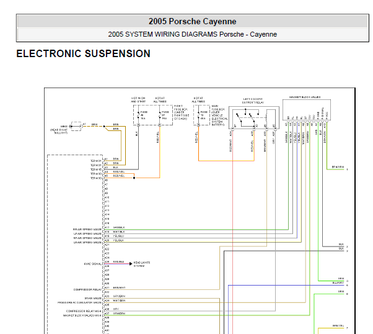
Task: Click the 'MAGNET BLOCK VALVES' component label
Action: [305, 97]
